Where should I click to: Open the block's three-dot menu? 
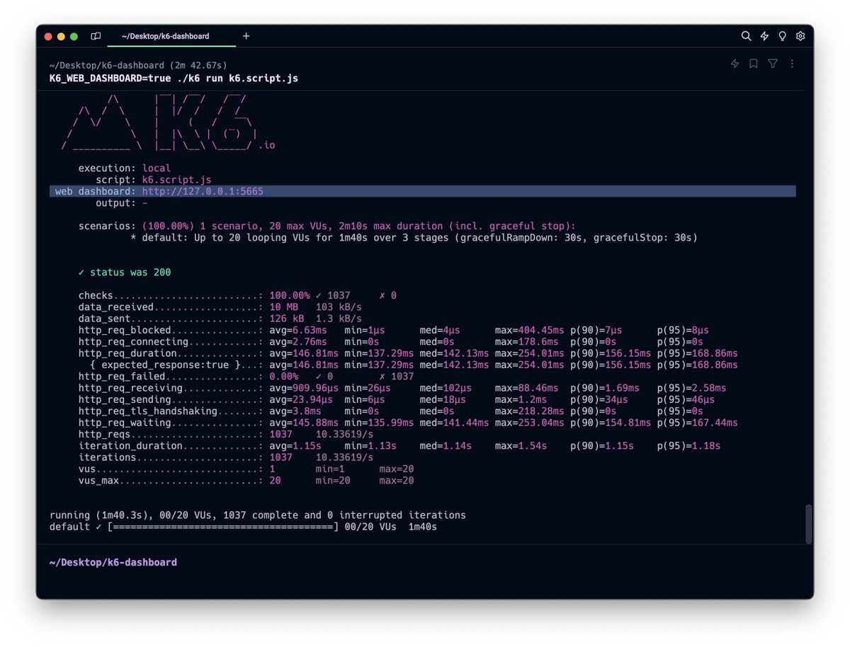click(x=792, y=64)
